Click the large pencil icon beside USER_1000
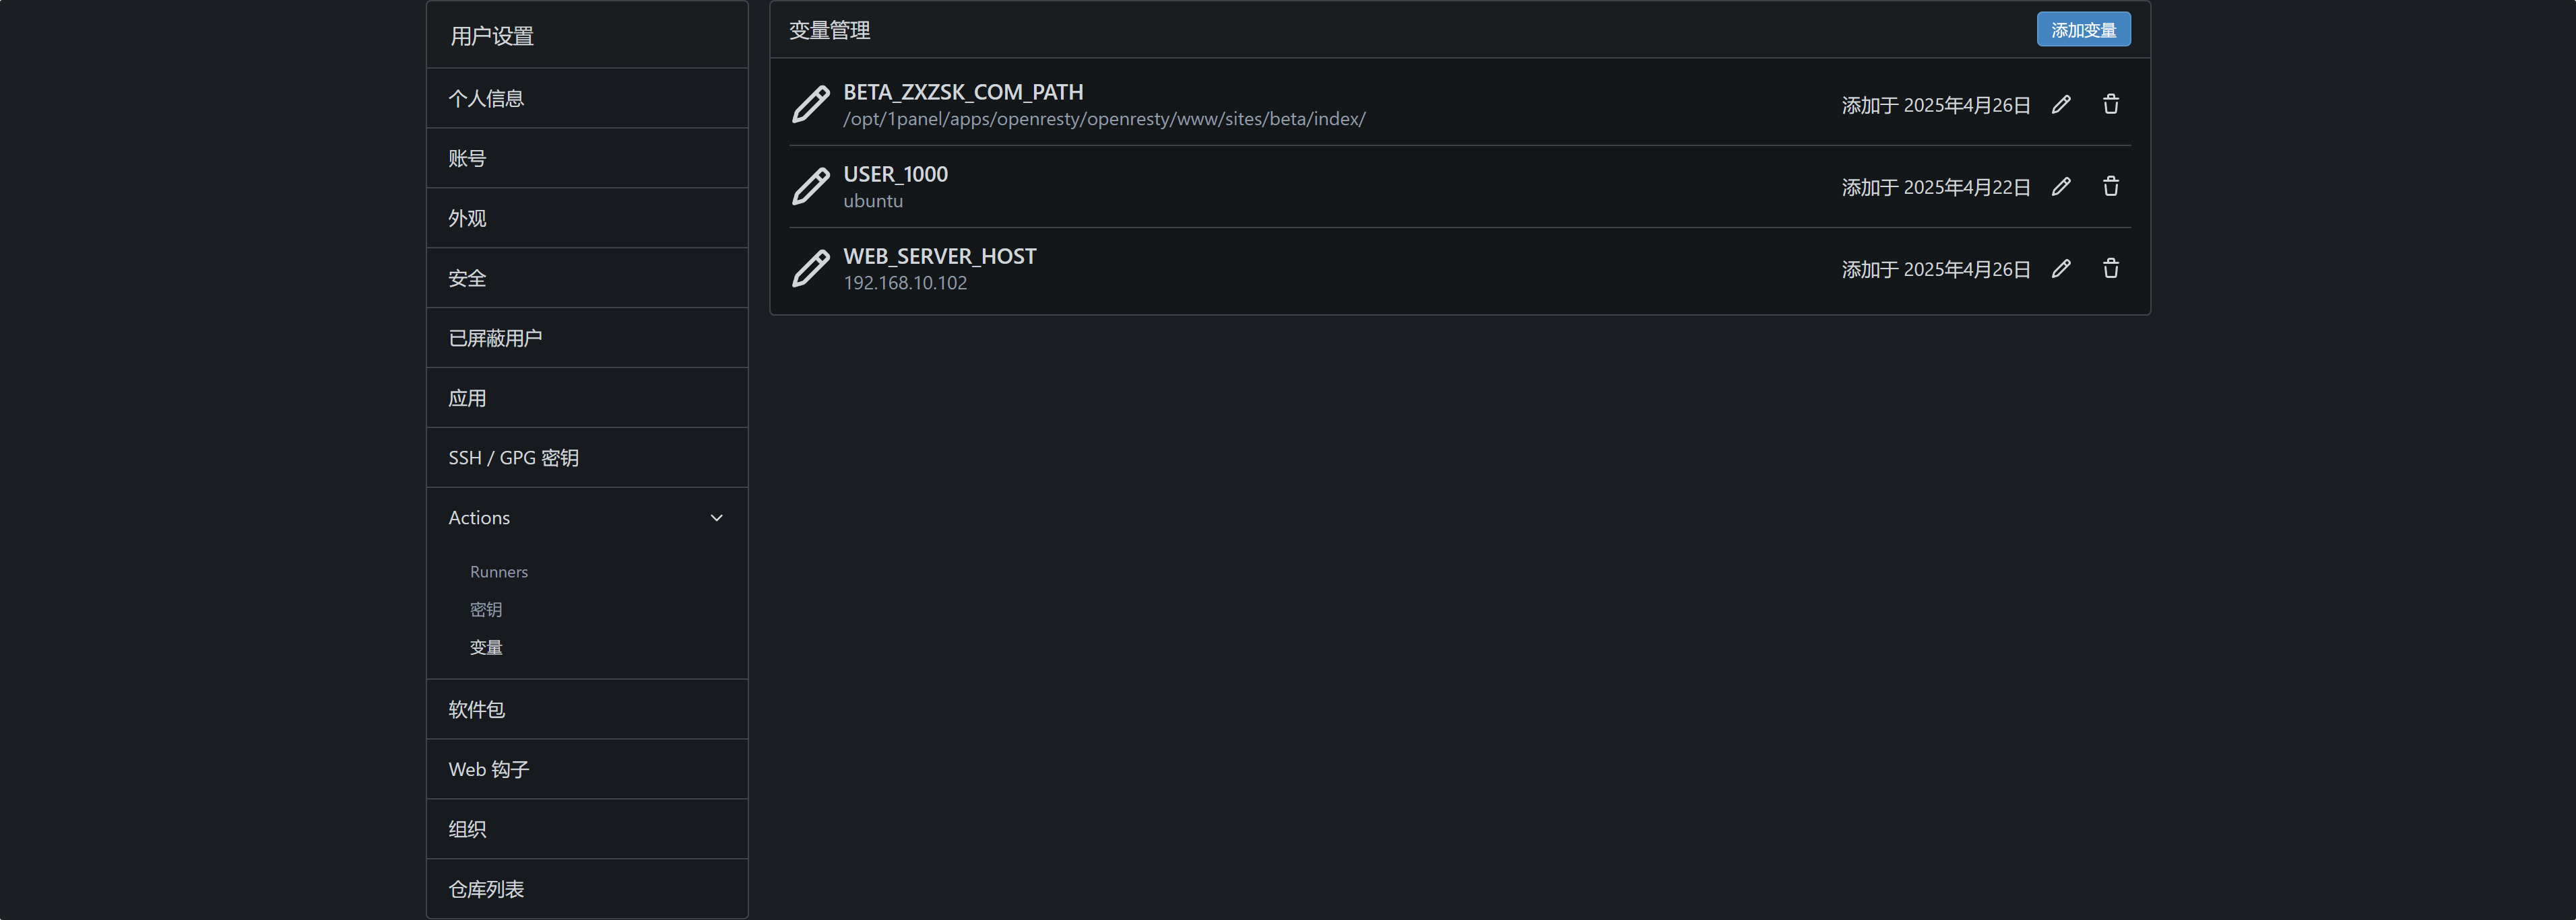This screenshot has width=2576, height=920. pyautogui.click(x=810, y=187)
